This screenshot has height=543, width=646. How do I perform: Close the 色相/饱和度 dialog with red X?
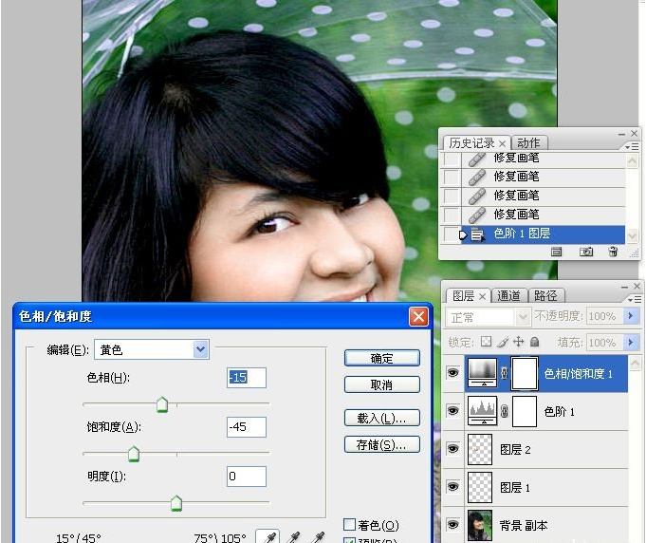click(x=418, y=317)
